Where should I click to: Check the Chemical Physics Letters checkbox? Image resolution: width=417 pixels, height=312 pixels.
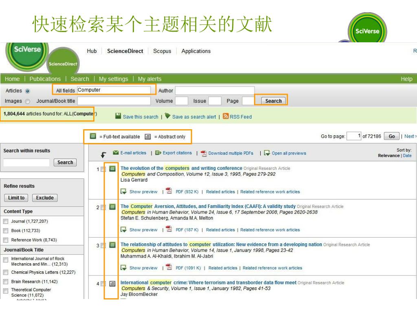click(6, 272)
